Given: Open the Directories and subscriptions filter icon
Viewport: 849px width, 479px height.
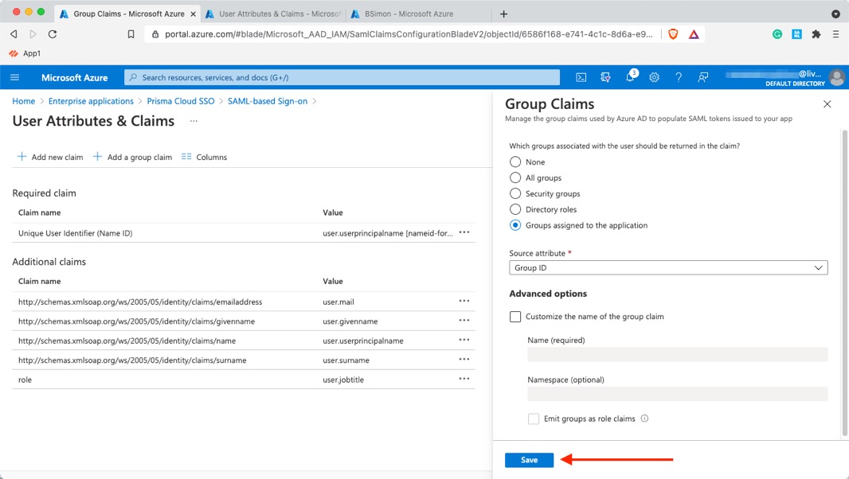Looking at the screenshot, I should pyautogui.click(x=605, y=77).
